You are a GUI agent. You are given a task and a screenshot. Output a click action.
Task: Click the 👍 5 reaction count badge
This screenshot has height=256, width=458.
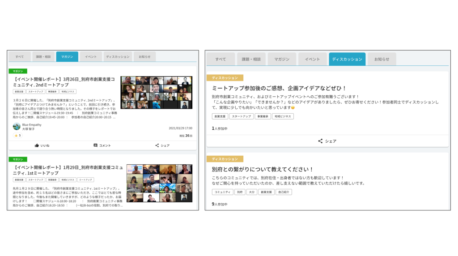(x=17, y=135)
